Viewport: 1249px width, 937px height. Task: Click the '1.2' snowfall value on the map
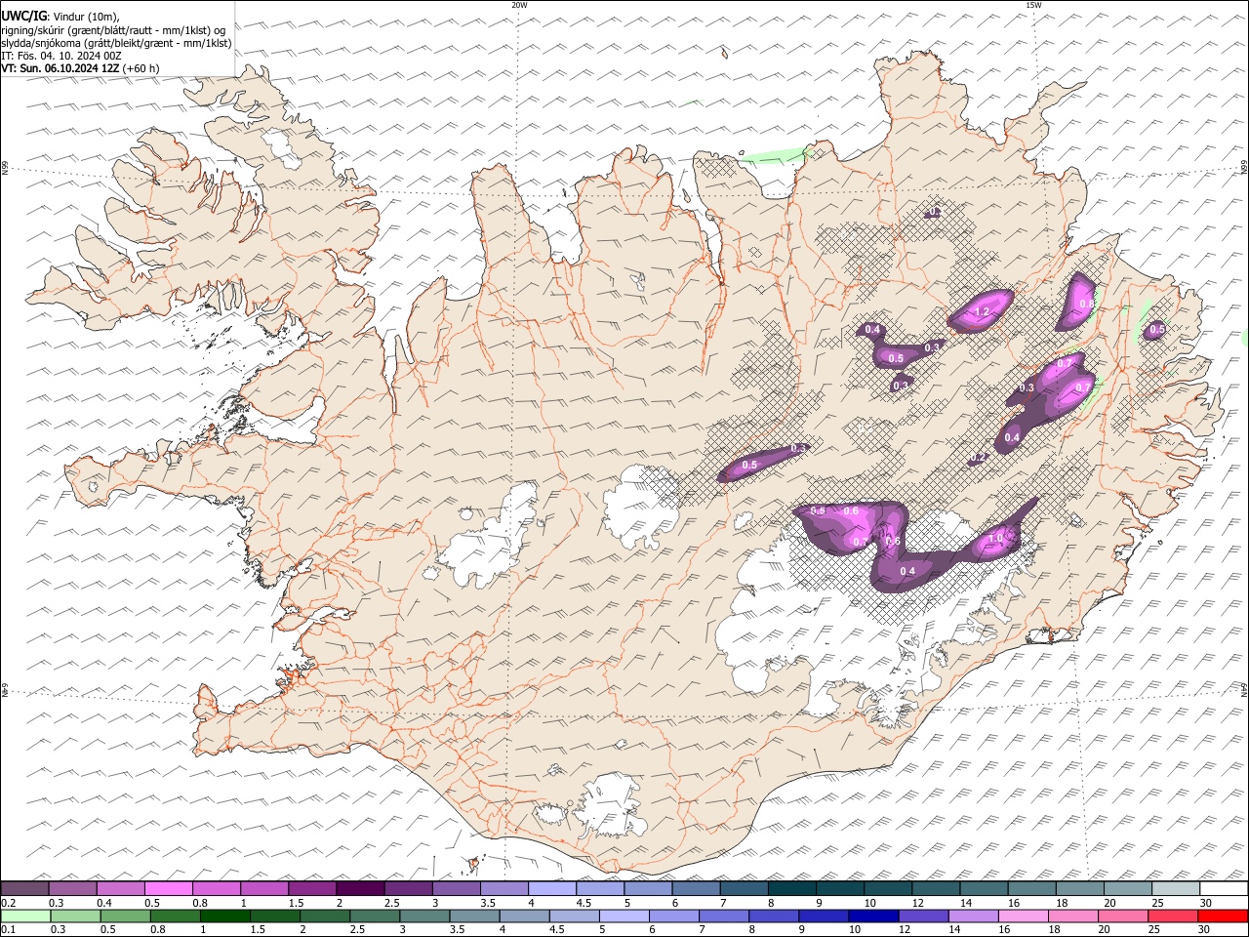[983, 312]
